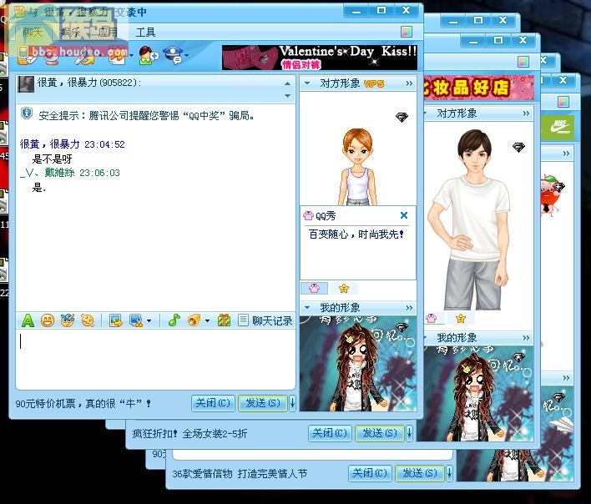The image size is (591, 504).
Task: Click 关闭(C) in the rearmost chat window
Action: 370,473
